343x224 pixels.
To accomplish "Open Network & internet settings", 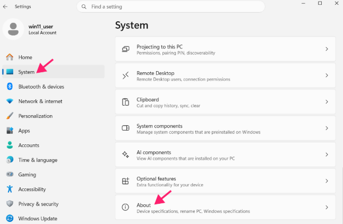I will pos(40,101).
